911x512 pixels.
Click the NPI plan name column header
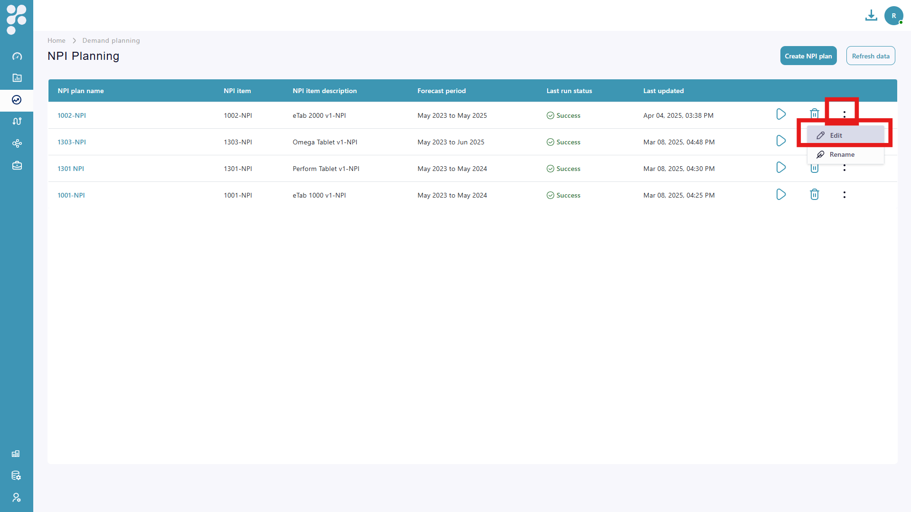tap(81, 91)
